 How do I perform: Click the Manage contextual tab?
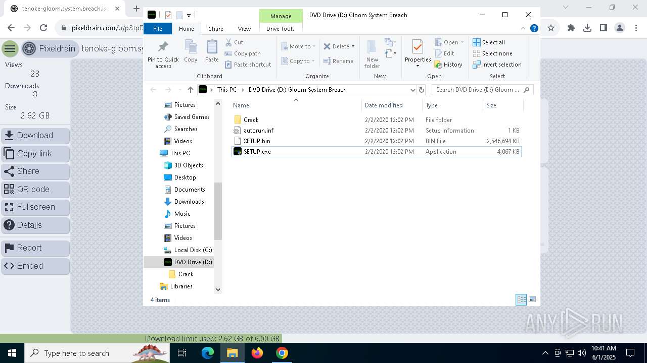pyautogui.click(x=281, y=16)
